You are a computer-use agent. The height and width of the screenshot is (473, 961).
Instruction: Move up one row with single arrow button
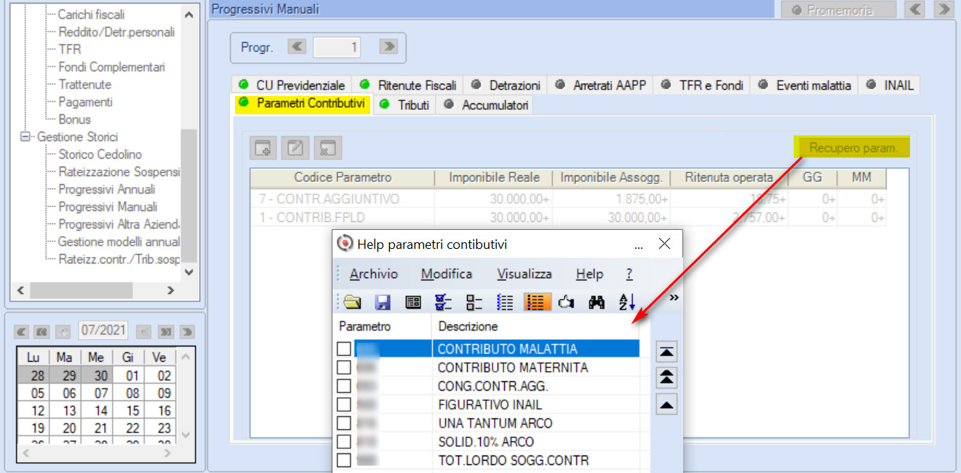[x=666, y=405]
